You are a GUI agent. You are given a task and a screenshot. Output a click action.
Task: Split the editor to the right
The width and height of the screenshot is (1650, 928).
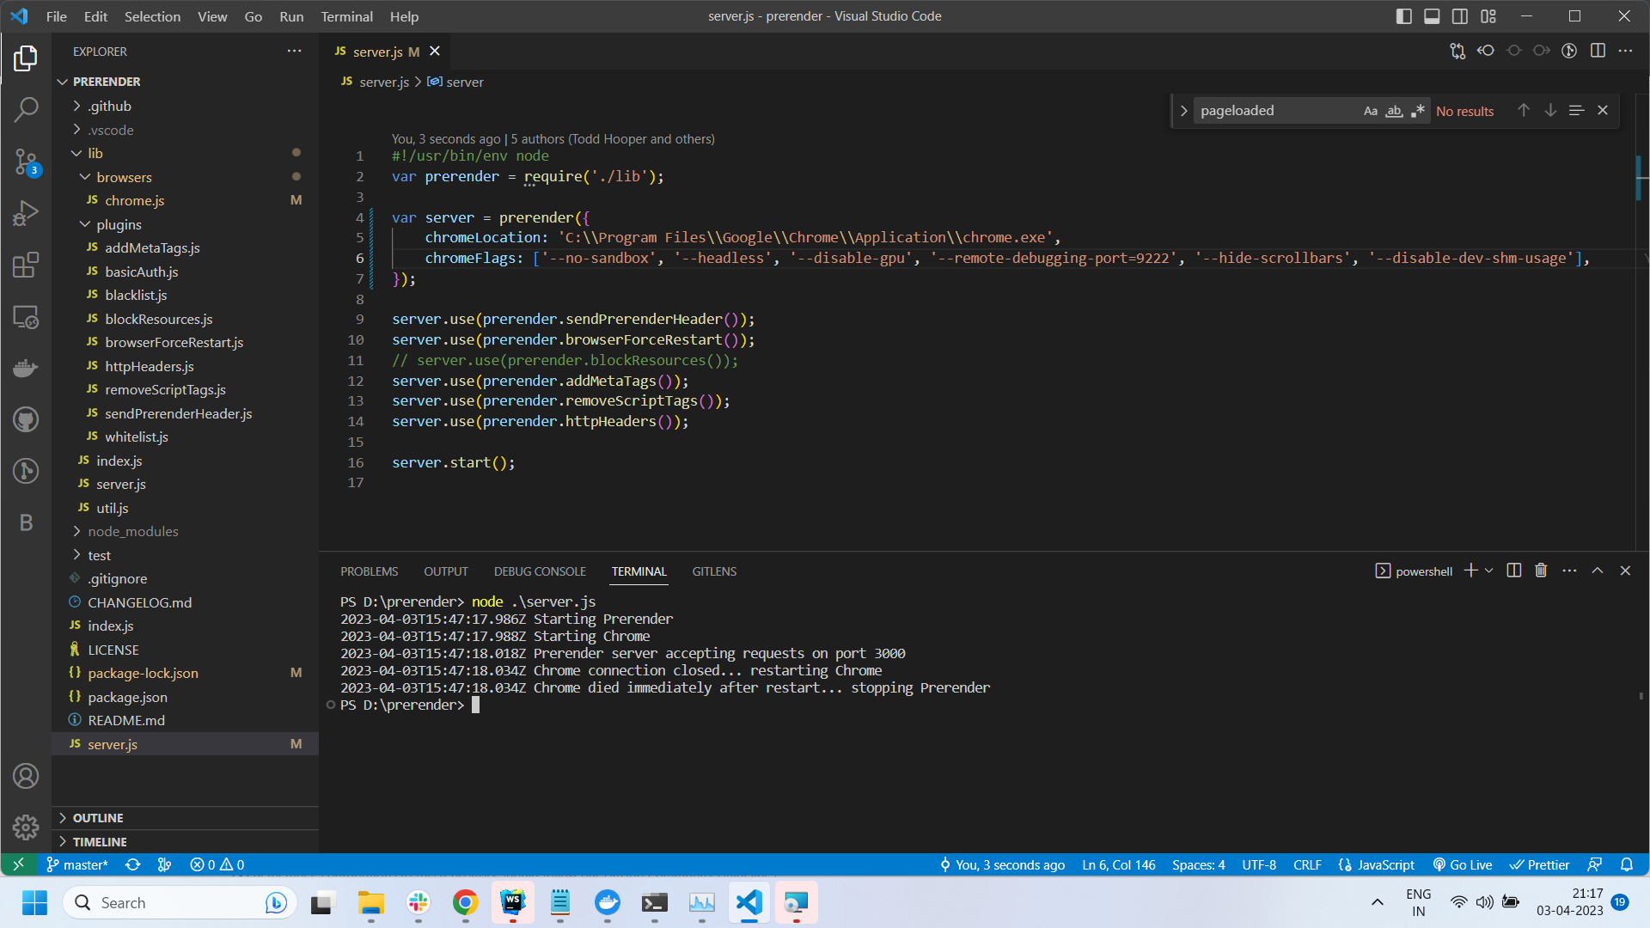pyautogui.click(x=1598, y=51)
